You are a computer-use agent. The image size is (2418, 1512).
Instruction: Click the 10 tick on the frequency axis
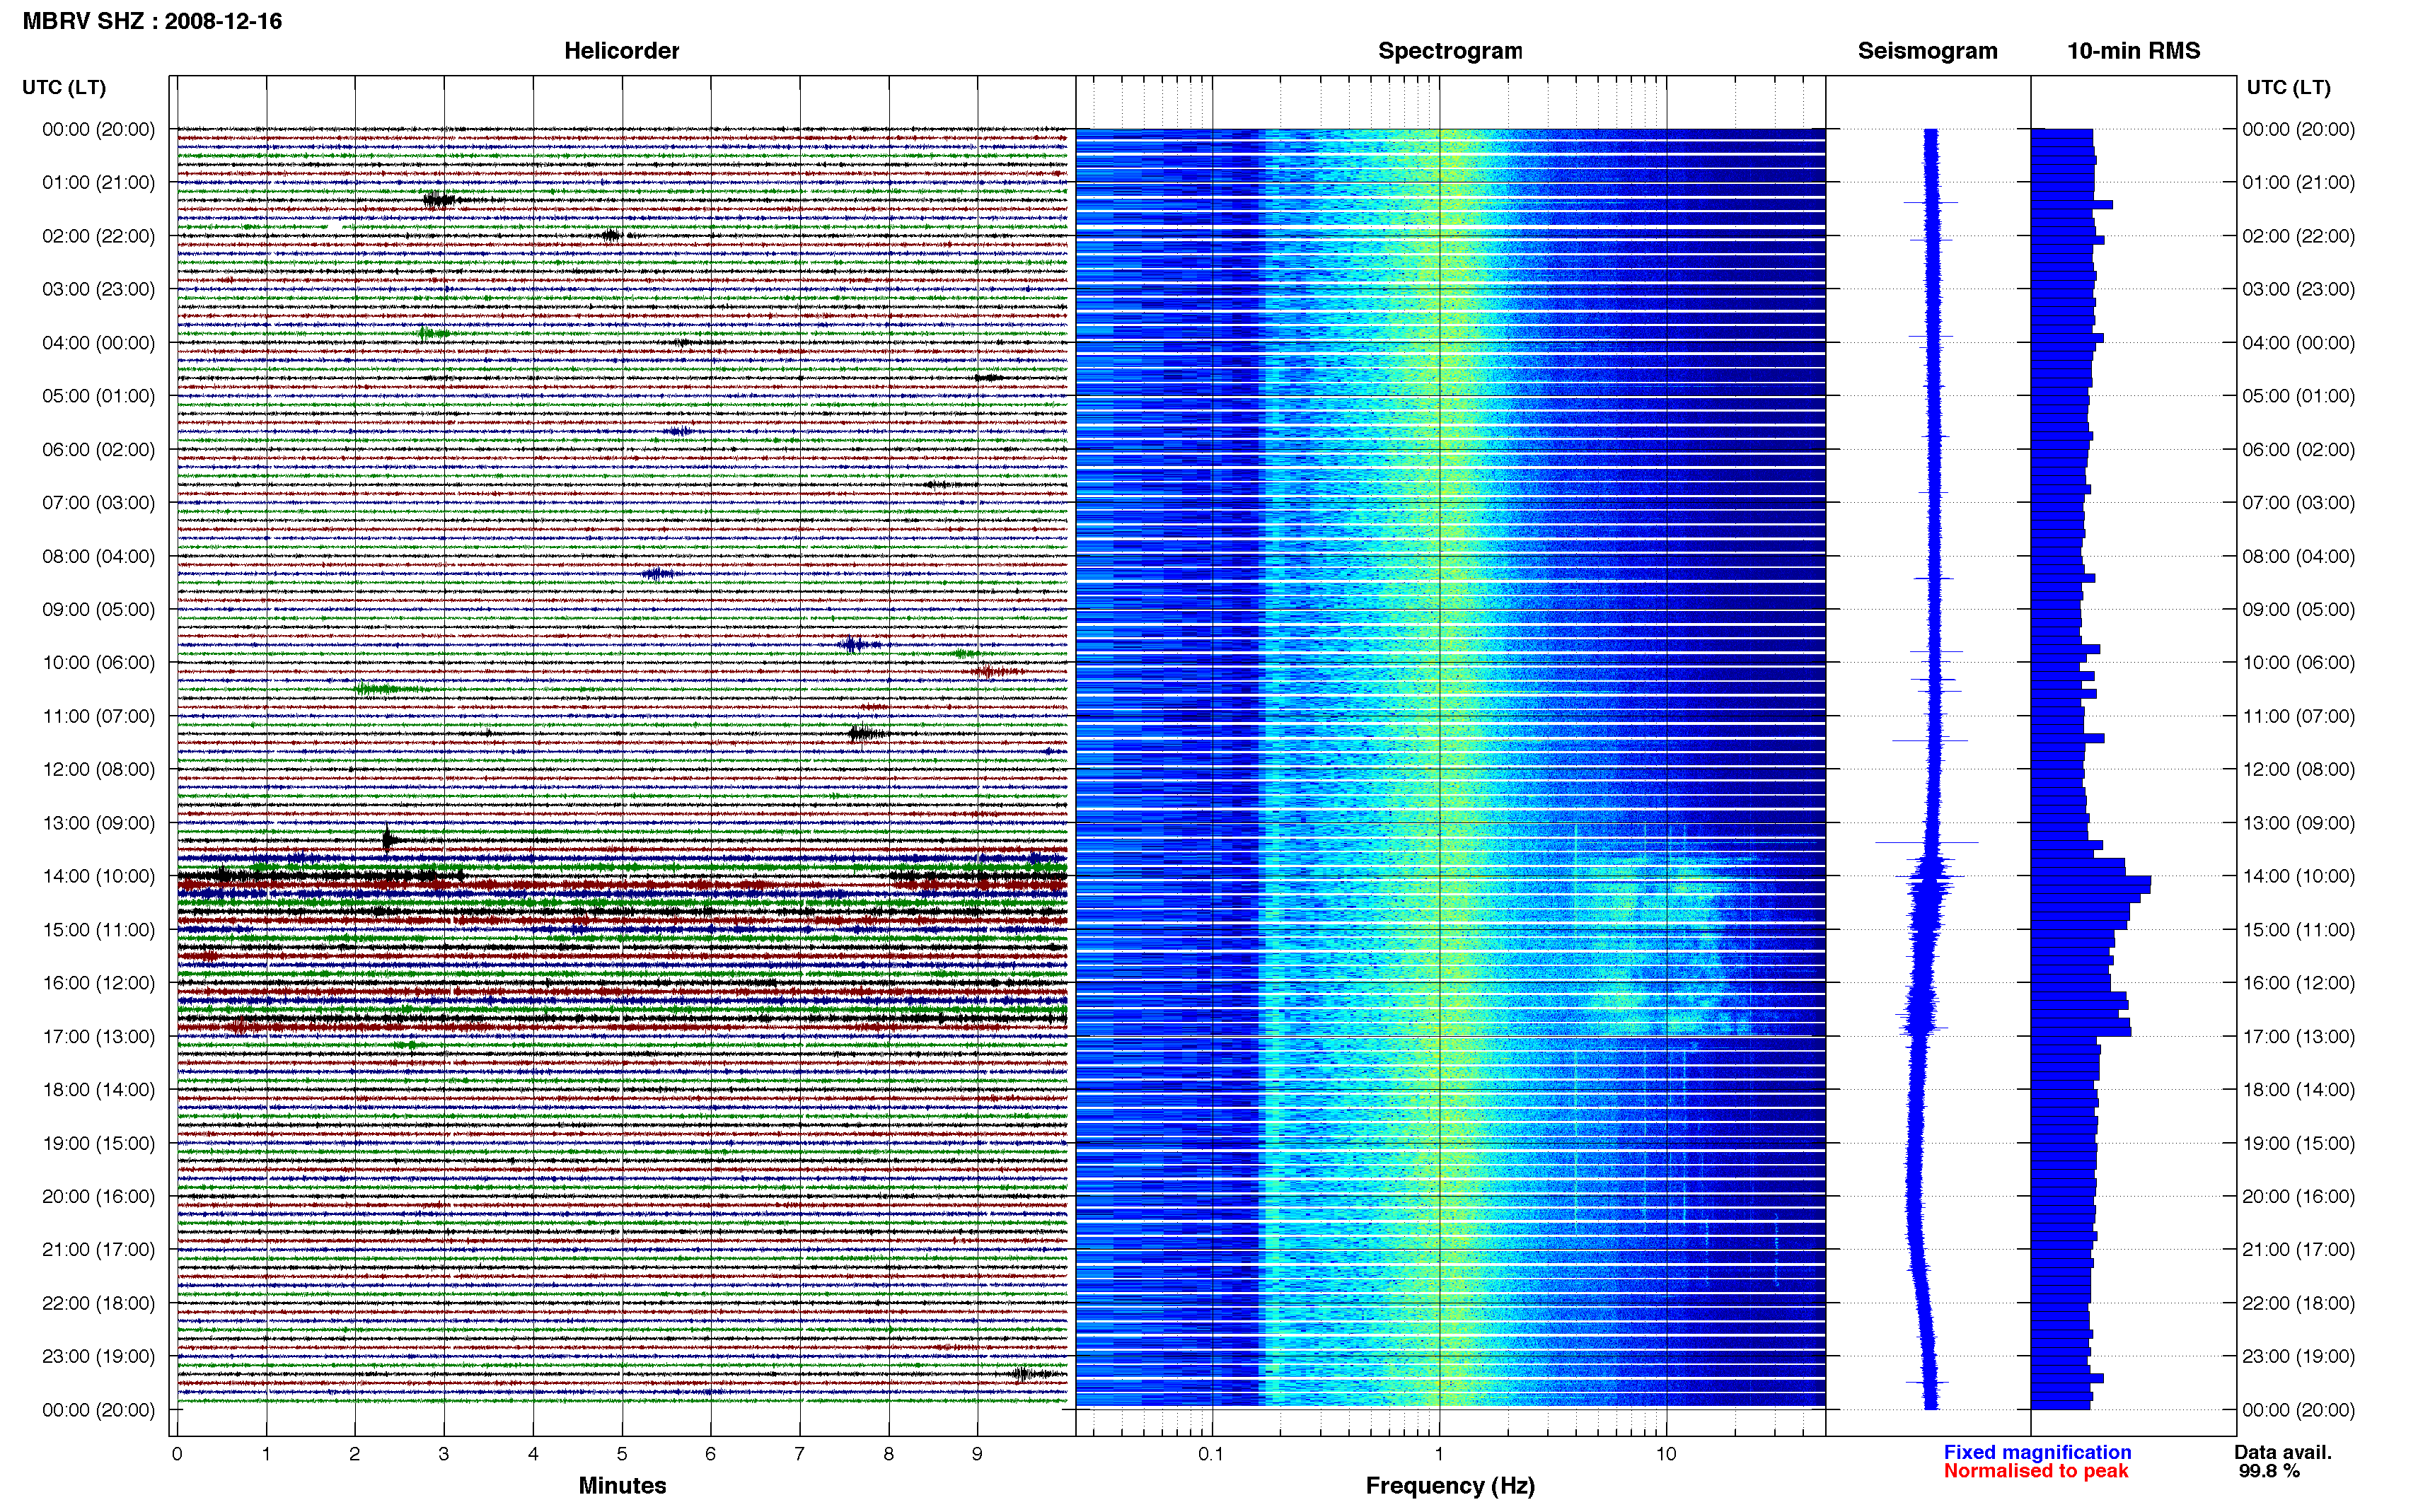1665,1454
